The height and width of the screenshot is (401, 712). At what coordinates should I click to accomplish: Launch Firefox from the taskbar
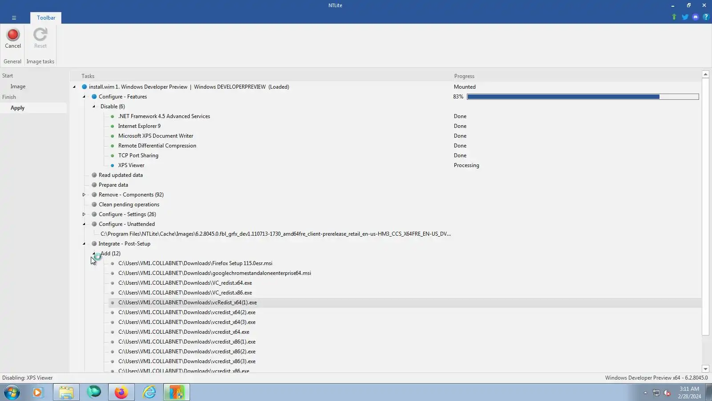pos(121,393)
